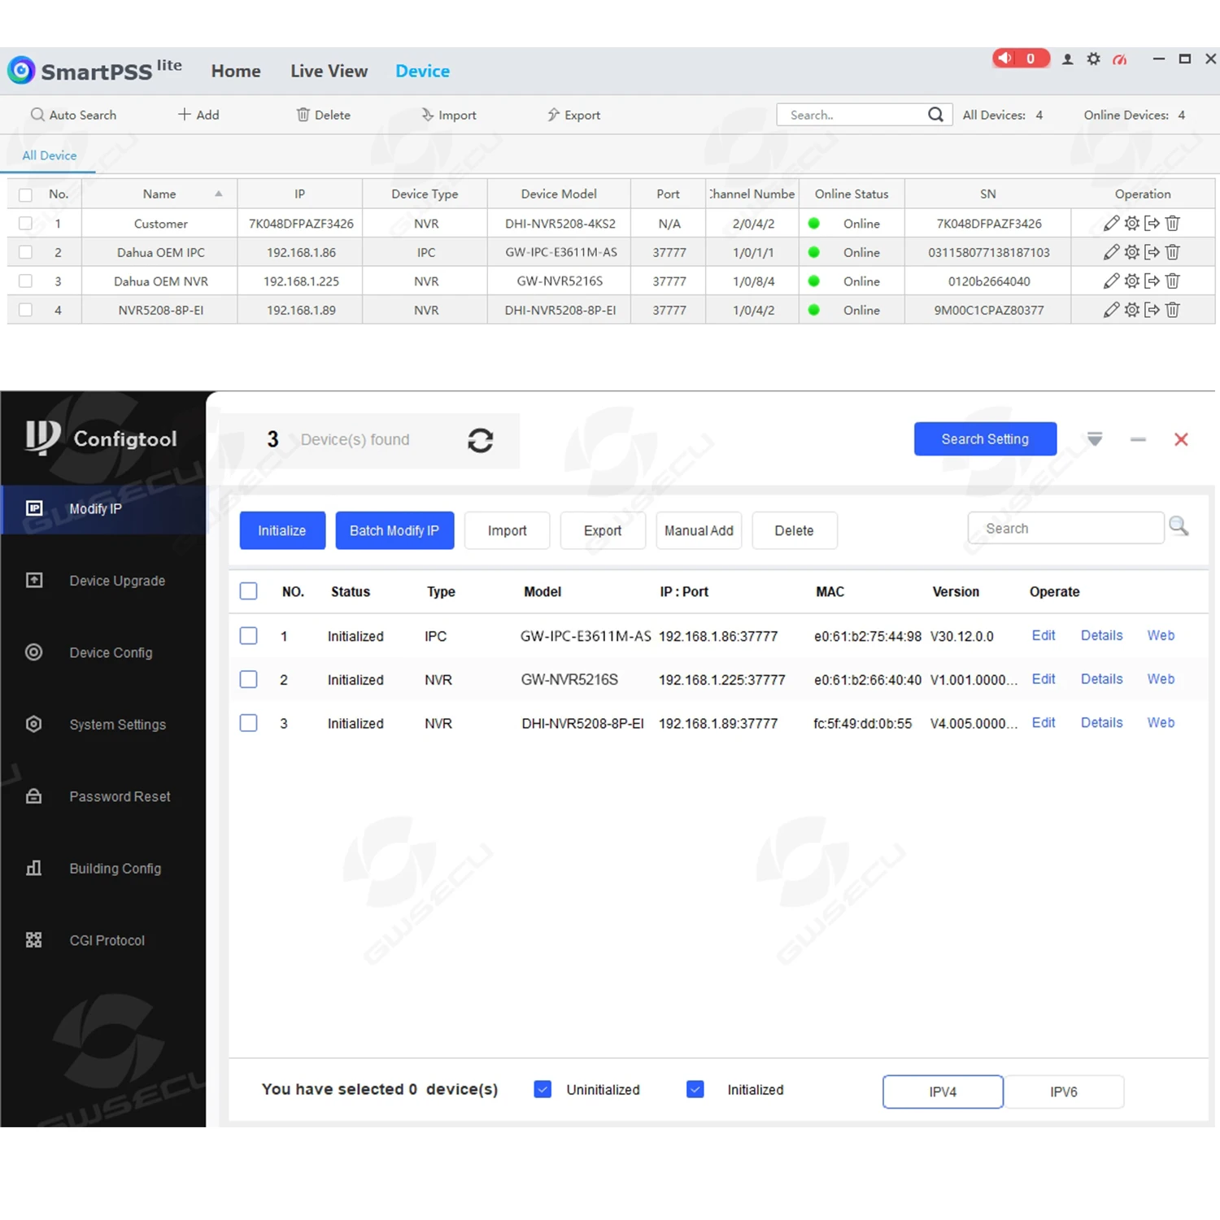Viewport: 1220px width, 1220px height.
Task: Uncheck the Uninitialized filter checkbox
Action: (x=542, y=1089)
